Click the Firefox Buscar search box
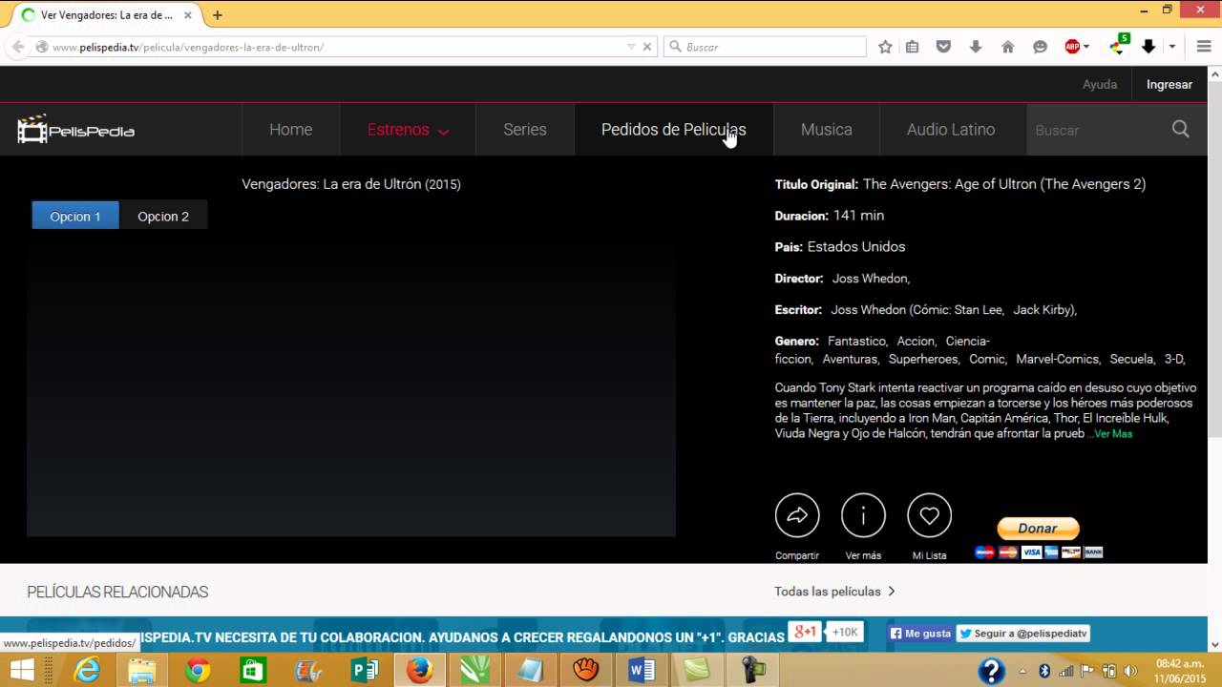 coord(766,47)
